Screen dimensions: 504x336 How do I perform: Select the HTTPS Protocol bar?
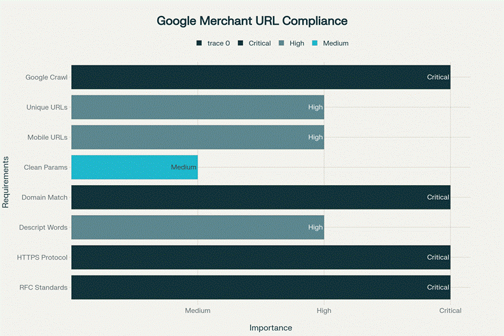pos(261,257)
